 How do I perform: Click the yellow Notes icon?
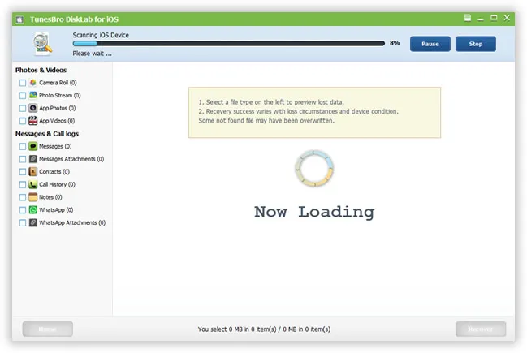click(33, 197)
